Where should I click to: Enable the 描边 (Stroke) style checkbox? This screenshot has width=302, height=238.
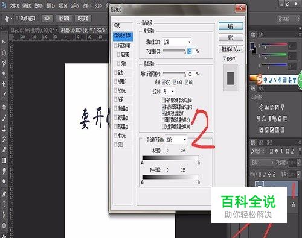click(115, 72)
